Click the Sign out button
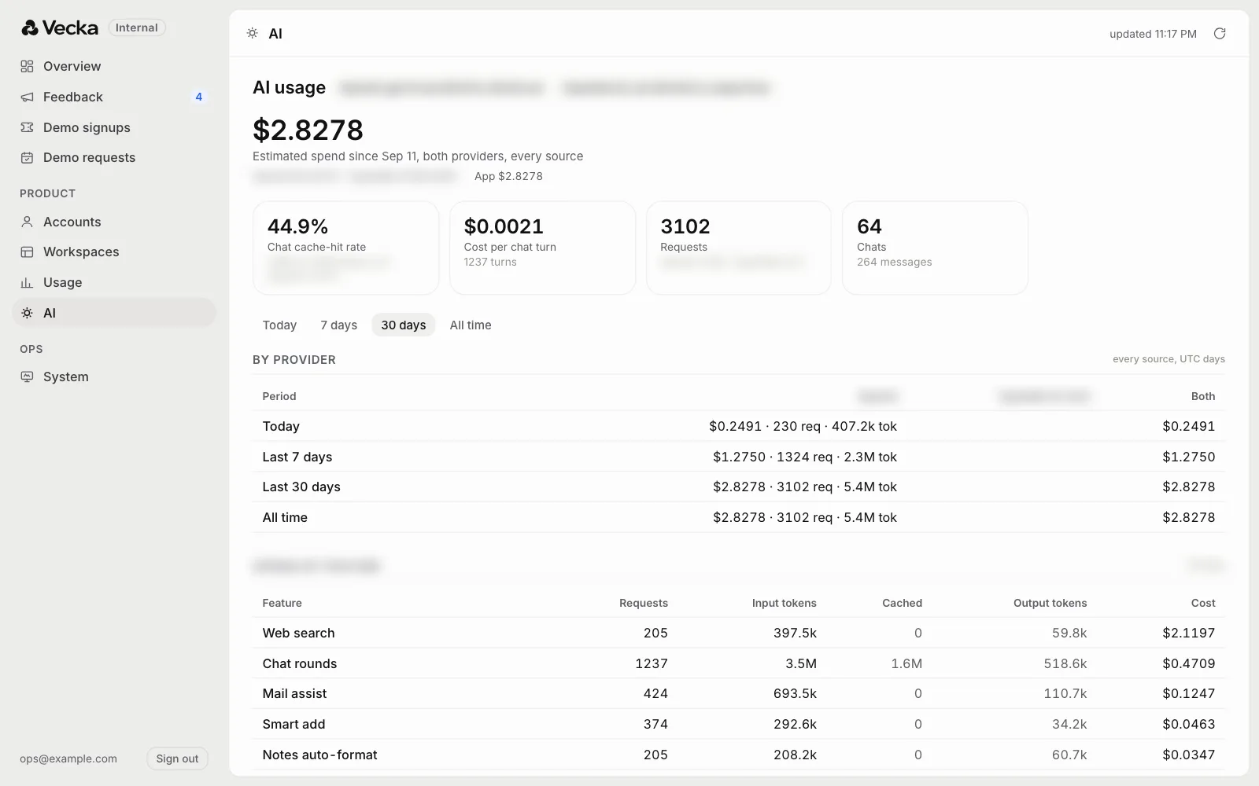Screen dimensions: 1259x786 click(x=177, y=758)
